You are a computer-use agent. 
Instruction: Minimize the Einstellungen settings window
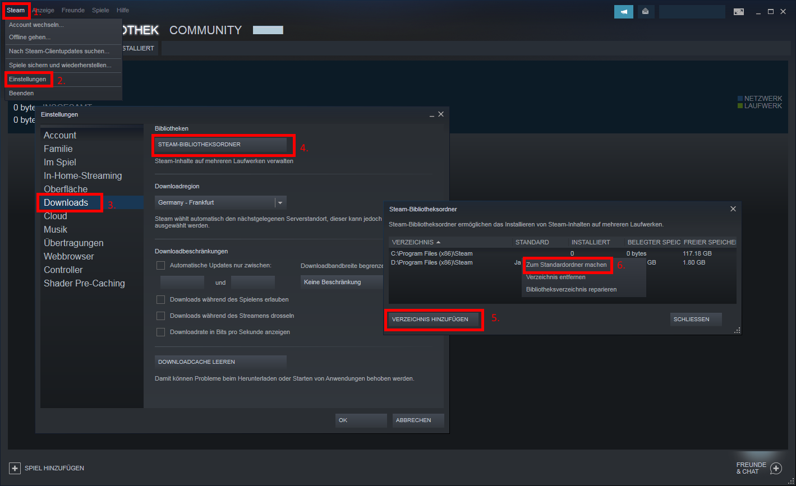pyautogui.click(x=432, y=114)
